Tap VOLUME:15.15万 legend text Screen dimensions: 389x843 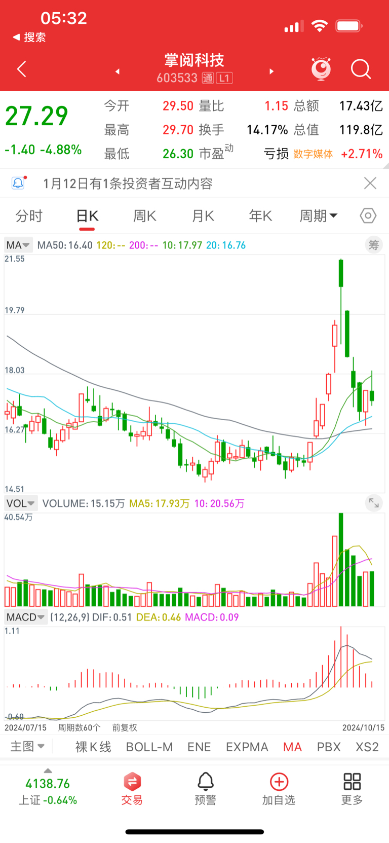pyautogui.click(x=84, y=503)
